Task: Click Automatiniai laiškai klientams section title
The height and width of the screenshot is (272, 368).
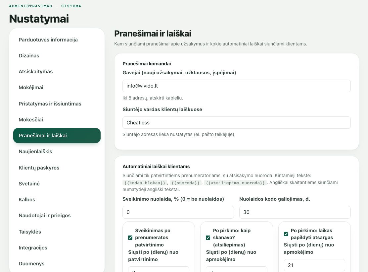Action: tap(156, 167)
